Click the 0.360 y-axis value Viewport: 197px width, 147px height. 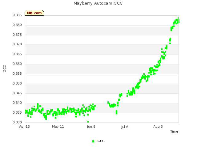pyautogui.click(x=17, y=64)
